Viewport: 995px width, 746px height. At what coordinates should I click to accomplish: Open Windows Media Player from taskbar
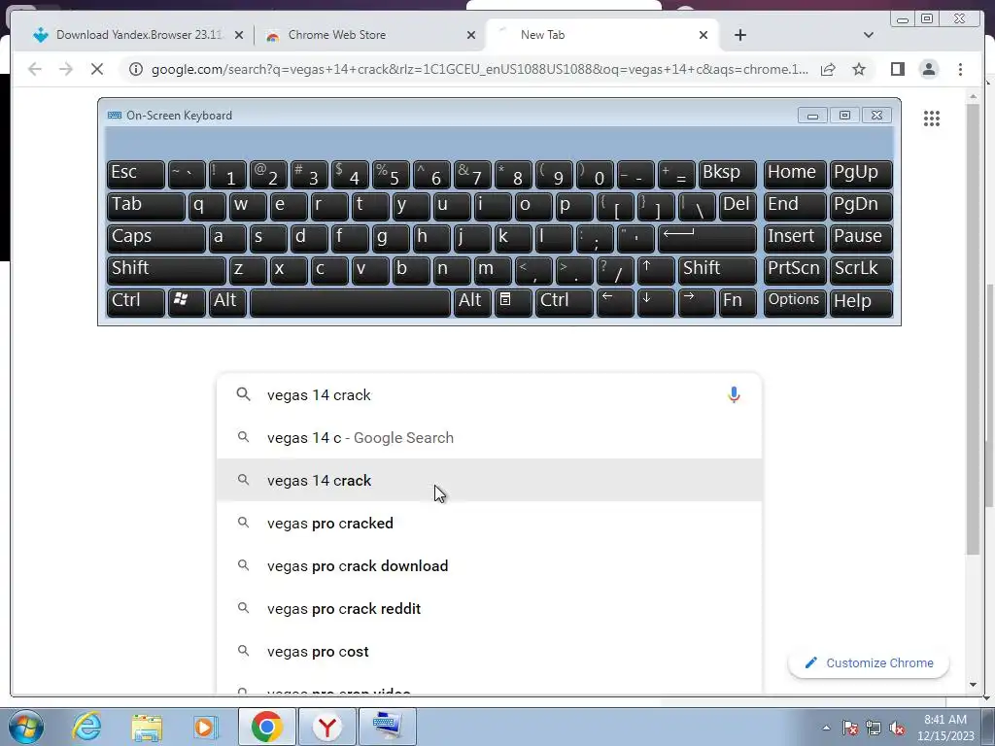tap(206, 727)
